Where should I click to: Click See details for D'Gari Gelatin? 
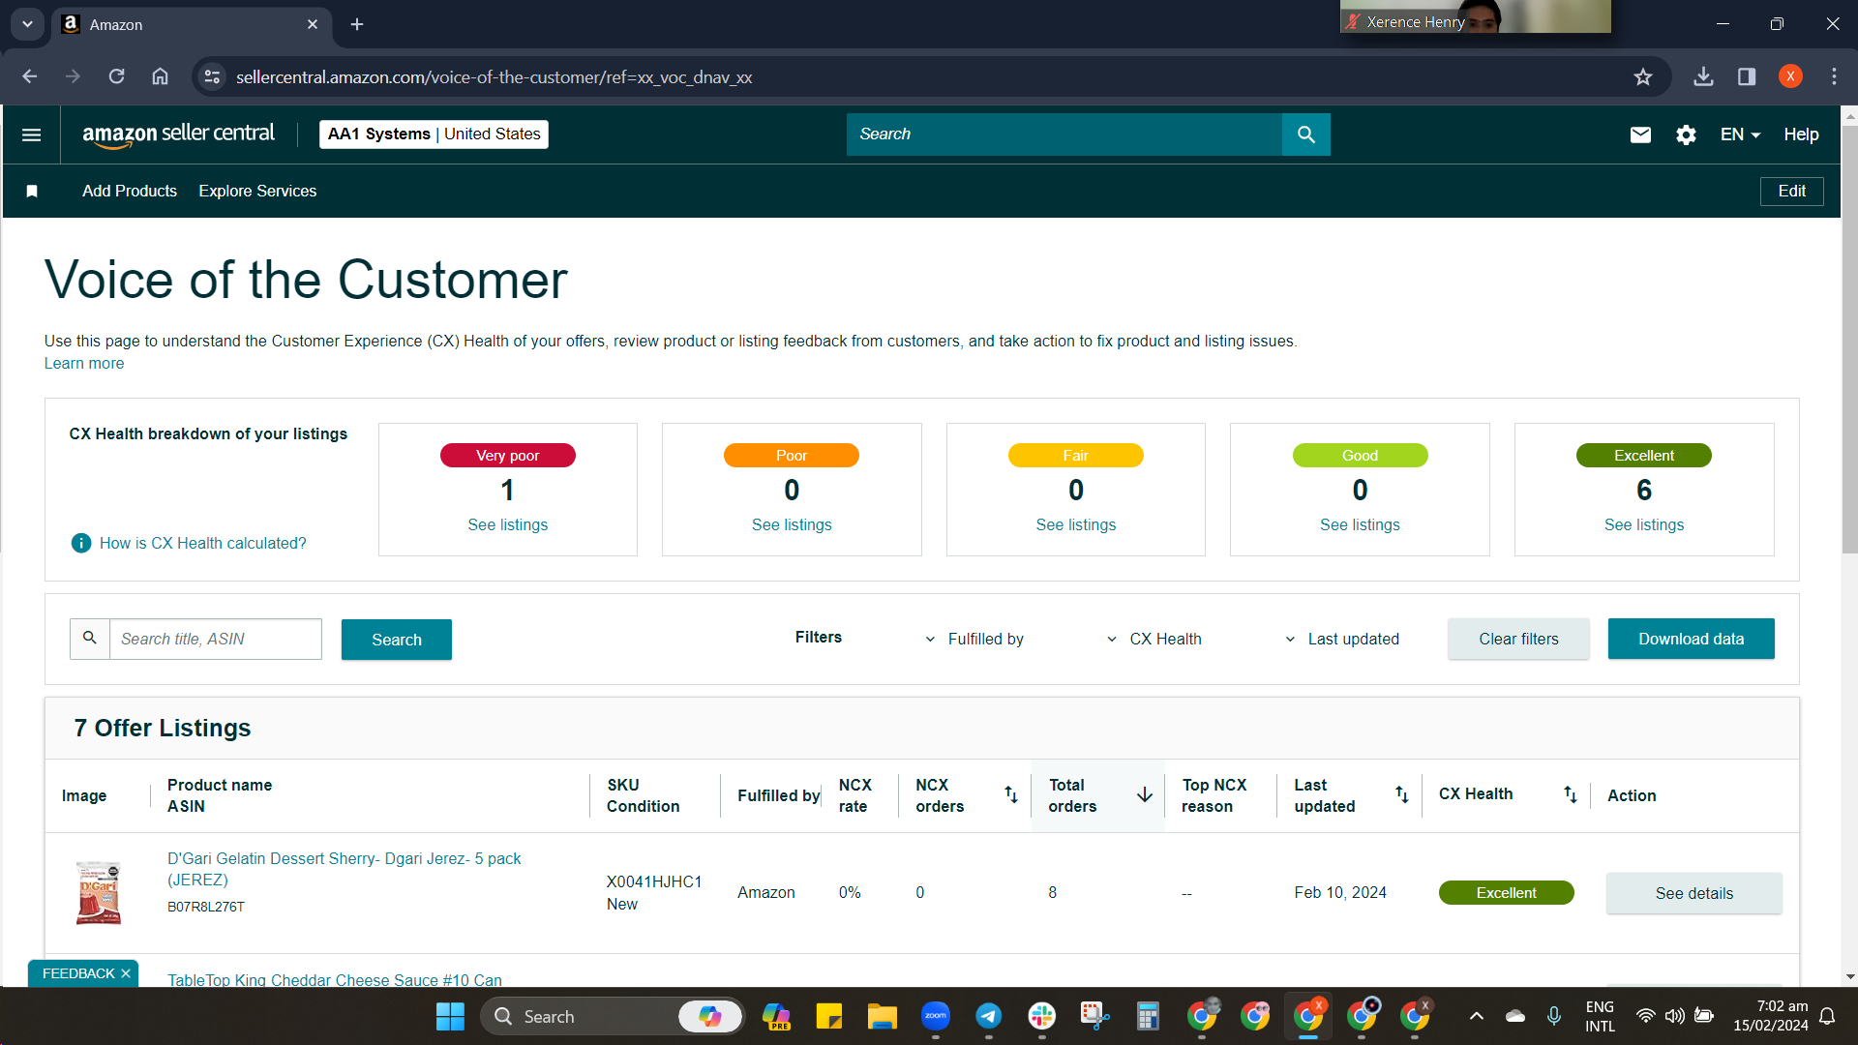coord(1693,893)
